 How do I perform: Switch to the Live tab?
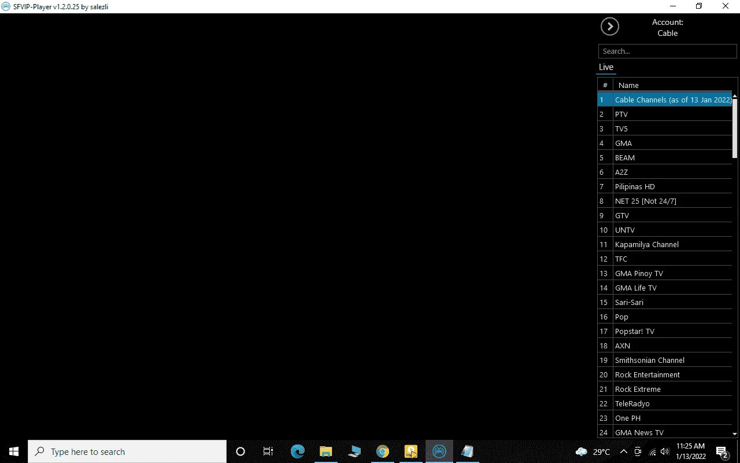tap(606, 67)
